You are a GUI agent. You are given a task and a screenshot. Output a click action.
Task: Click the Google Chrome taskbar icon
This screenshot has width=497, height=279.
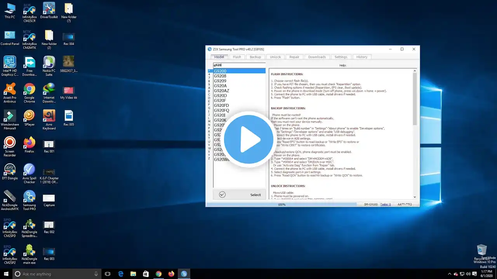pos(158,274)
